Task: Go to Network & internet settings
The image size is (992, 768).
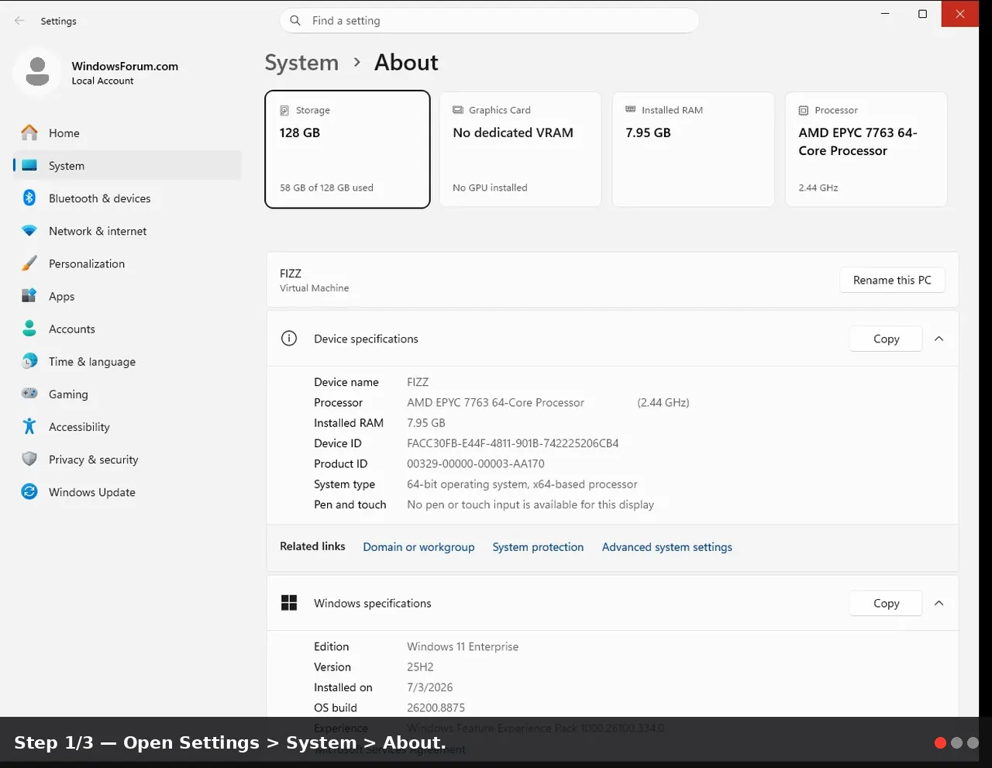Action: (127, 231)
